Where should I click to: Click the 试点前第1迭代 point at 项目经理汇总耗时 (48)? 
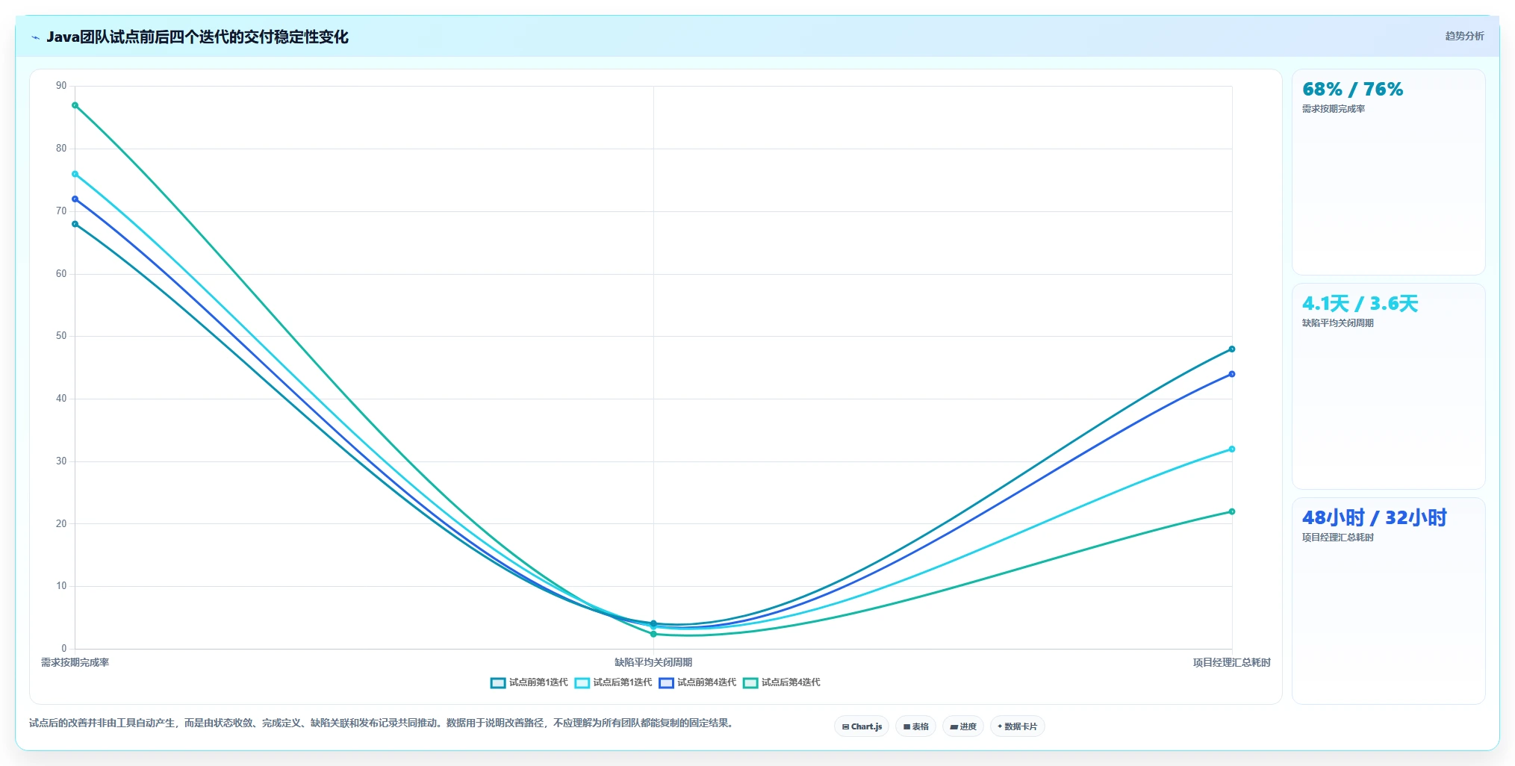point(1232,349)
